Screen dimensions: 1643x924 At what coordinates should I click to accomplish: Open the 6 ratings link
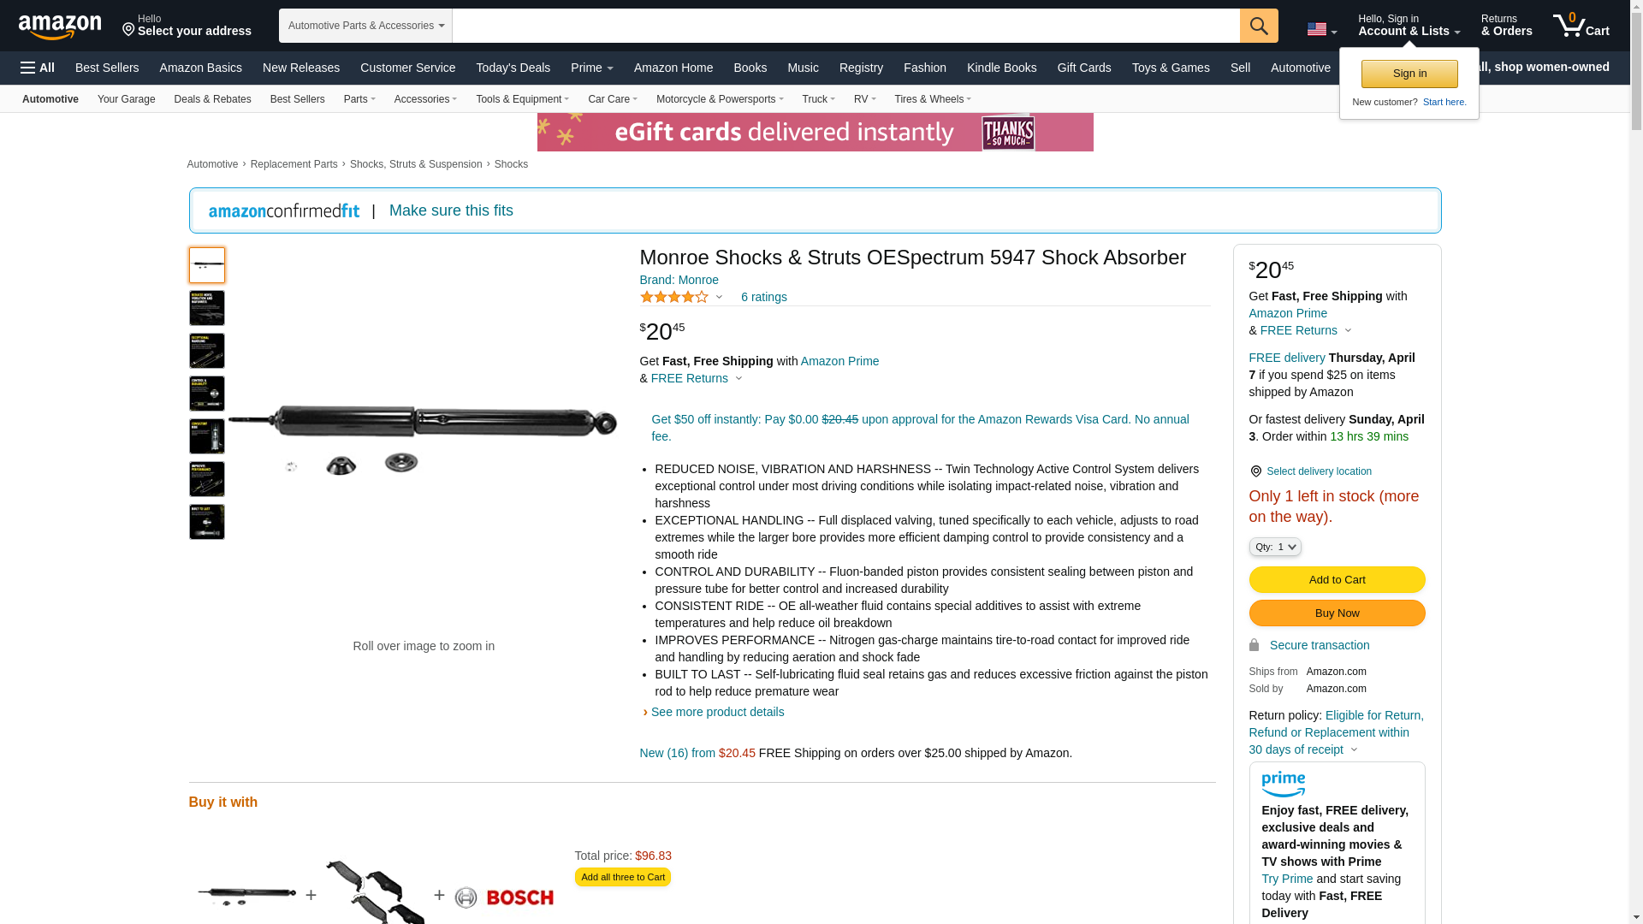click(764, 297)
